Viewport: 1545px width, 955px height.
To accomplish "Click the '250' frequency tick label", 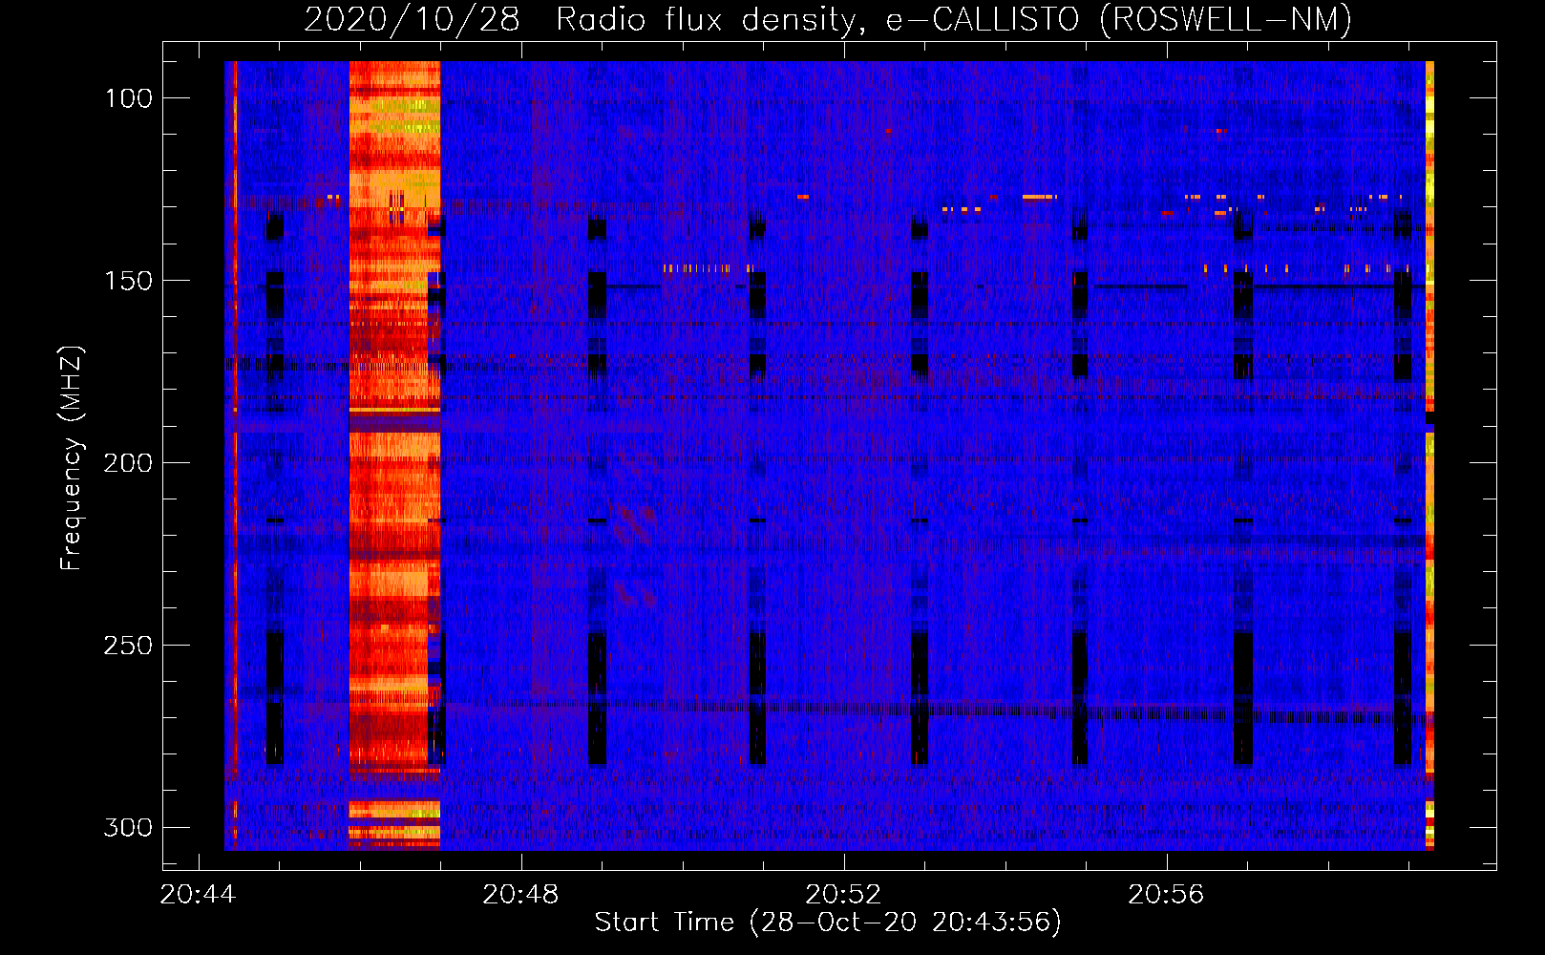I will click(128, 646).
